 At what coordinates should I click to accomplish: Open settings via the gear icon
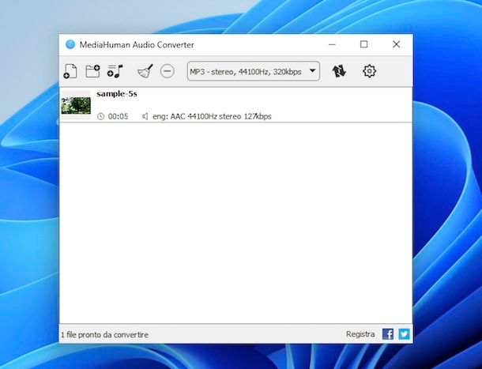(369, 71)
